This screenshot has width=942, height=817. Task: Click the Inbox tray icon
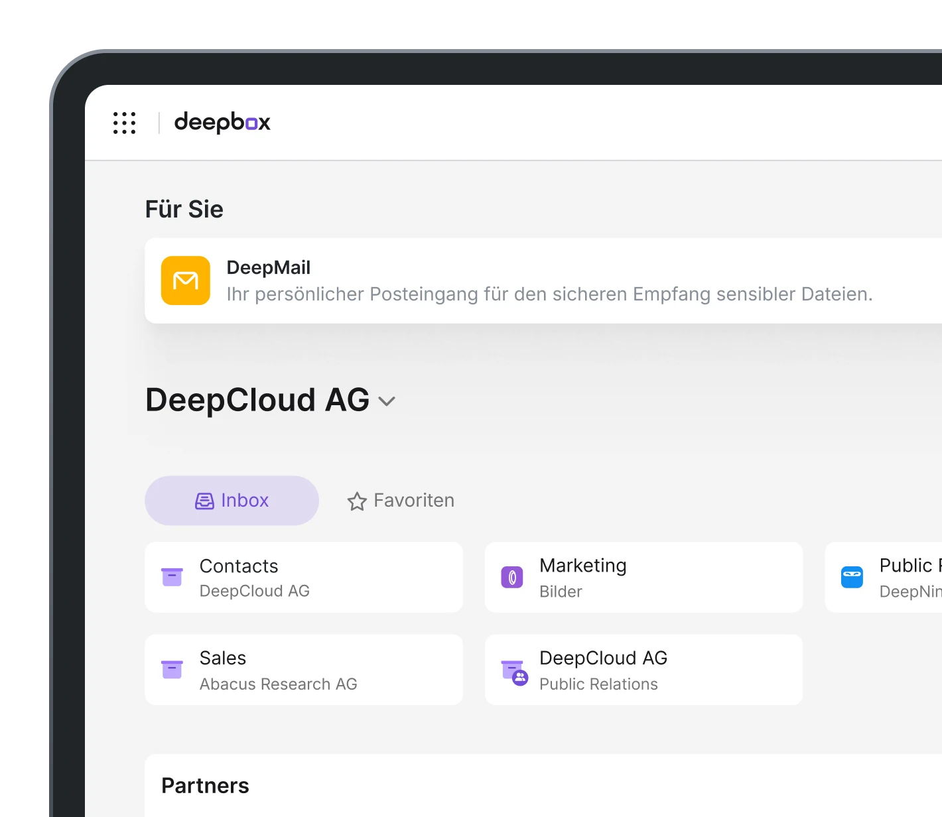click(x=204, y=501)
